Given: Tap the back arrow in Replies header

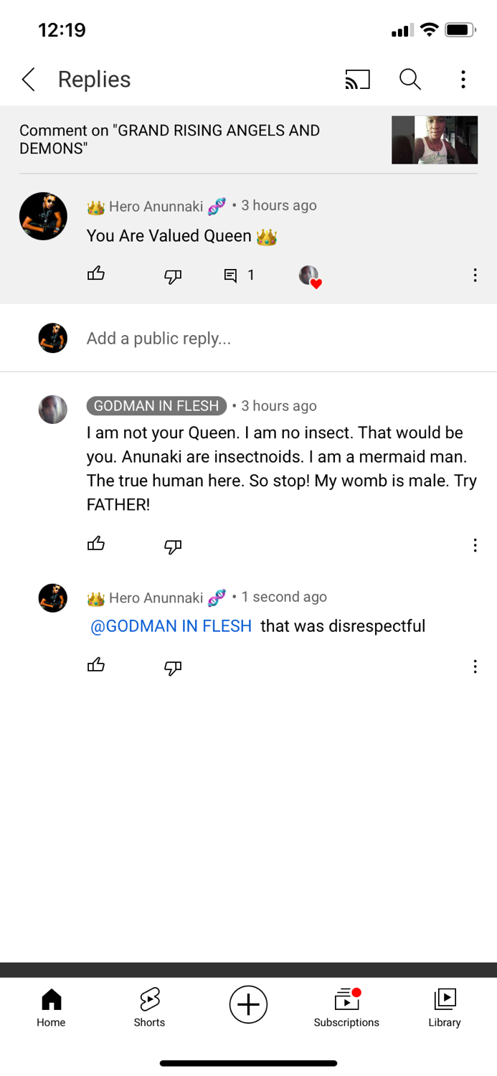Looking at the screenshot, I should [x=29, y=80].
